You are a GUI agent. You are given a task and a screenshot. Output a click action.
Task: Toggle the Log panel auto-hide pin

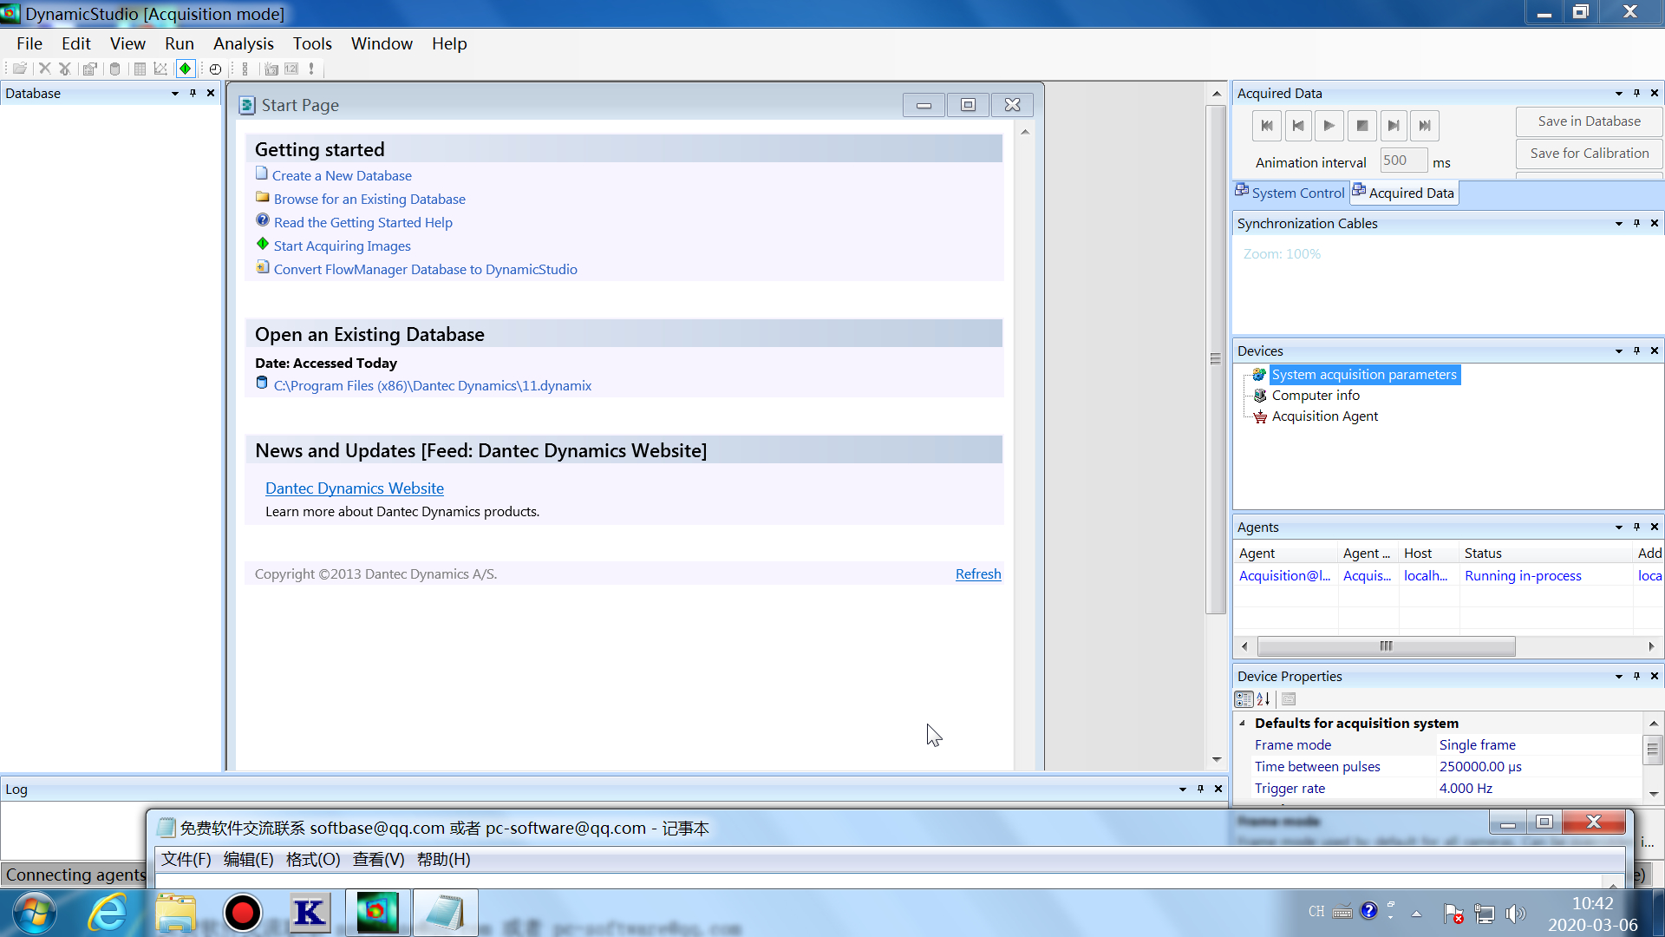[x=1200, y=790]
